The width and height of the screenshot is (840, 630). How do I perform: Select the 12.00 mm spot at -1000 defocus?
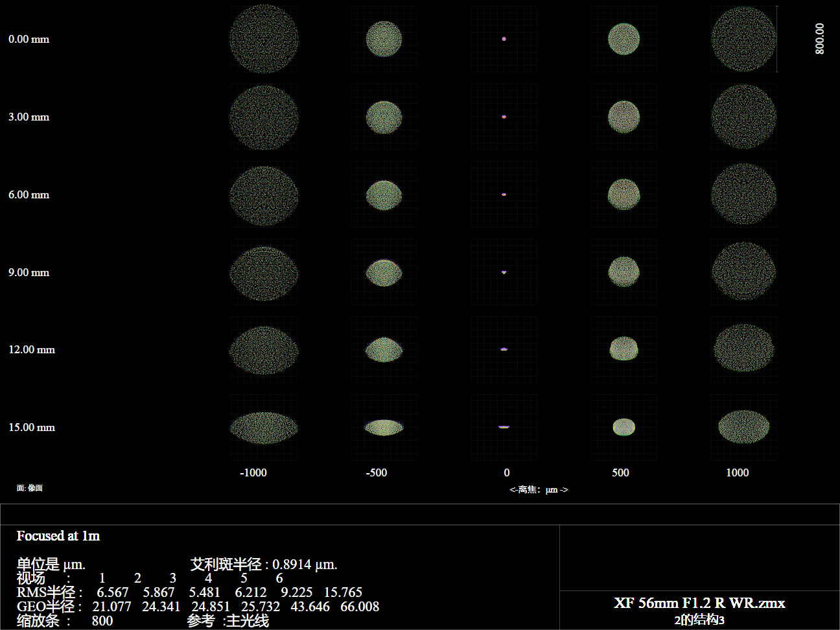click(264, 350)
